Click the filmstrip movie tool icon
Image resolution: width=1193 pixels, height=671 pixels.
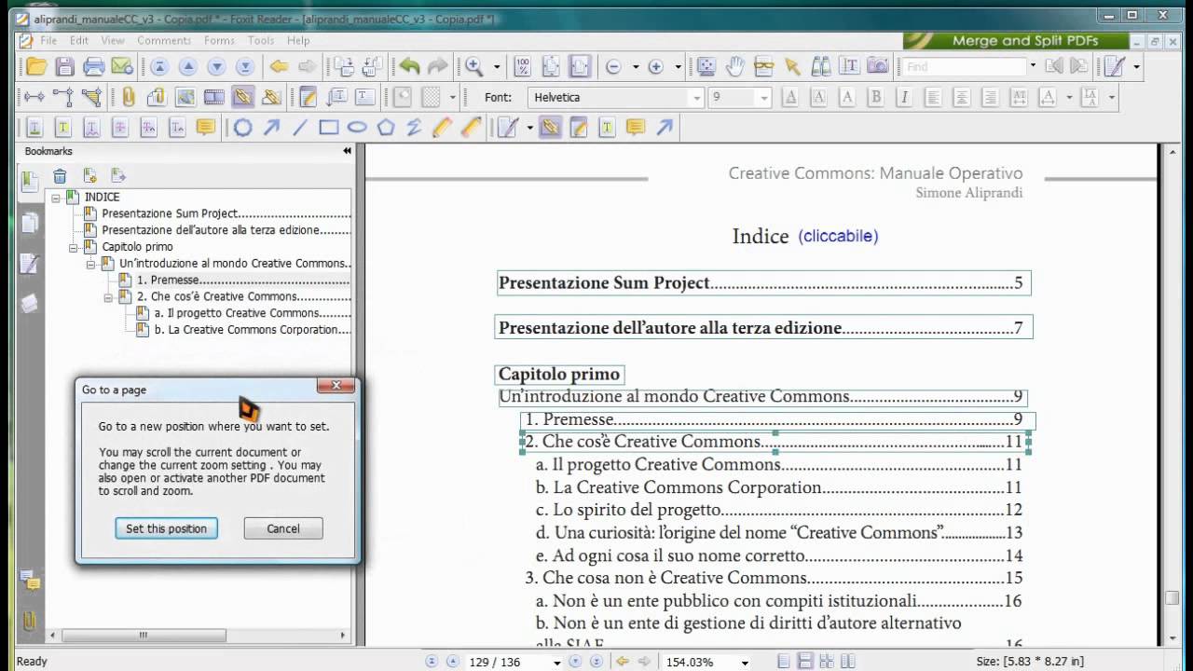(x=213, y=97)
